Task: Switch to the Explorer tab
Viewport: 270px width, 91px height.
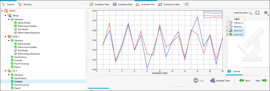Action: click(x=8, y=4)
